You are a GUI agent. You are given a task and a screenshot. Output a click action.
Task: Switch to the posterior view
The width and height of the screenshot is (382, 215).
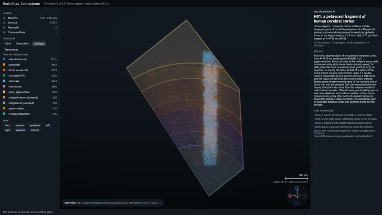click(x=35, y=125)
